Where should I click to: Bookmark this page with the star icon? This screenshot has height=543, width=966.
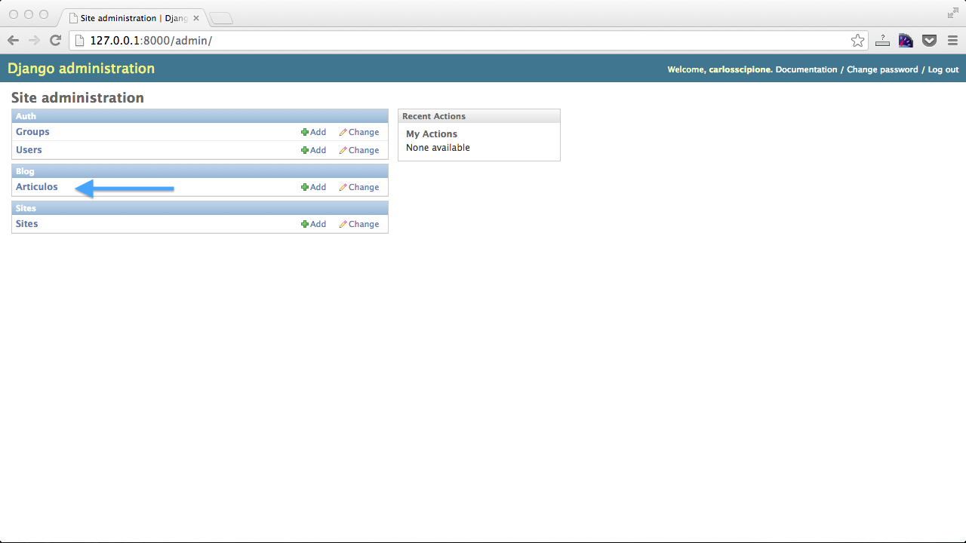(x=857, y=41)
